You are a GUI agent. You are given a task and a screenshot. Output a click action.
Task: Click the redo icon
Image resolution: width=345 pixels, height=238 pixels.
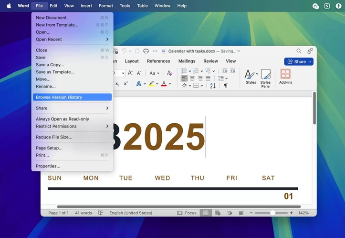click(x=137, y=51)
